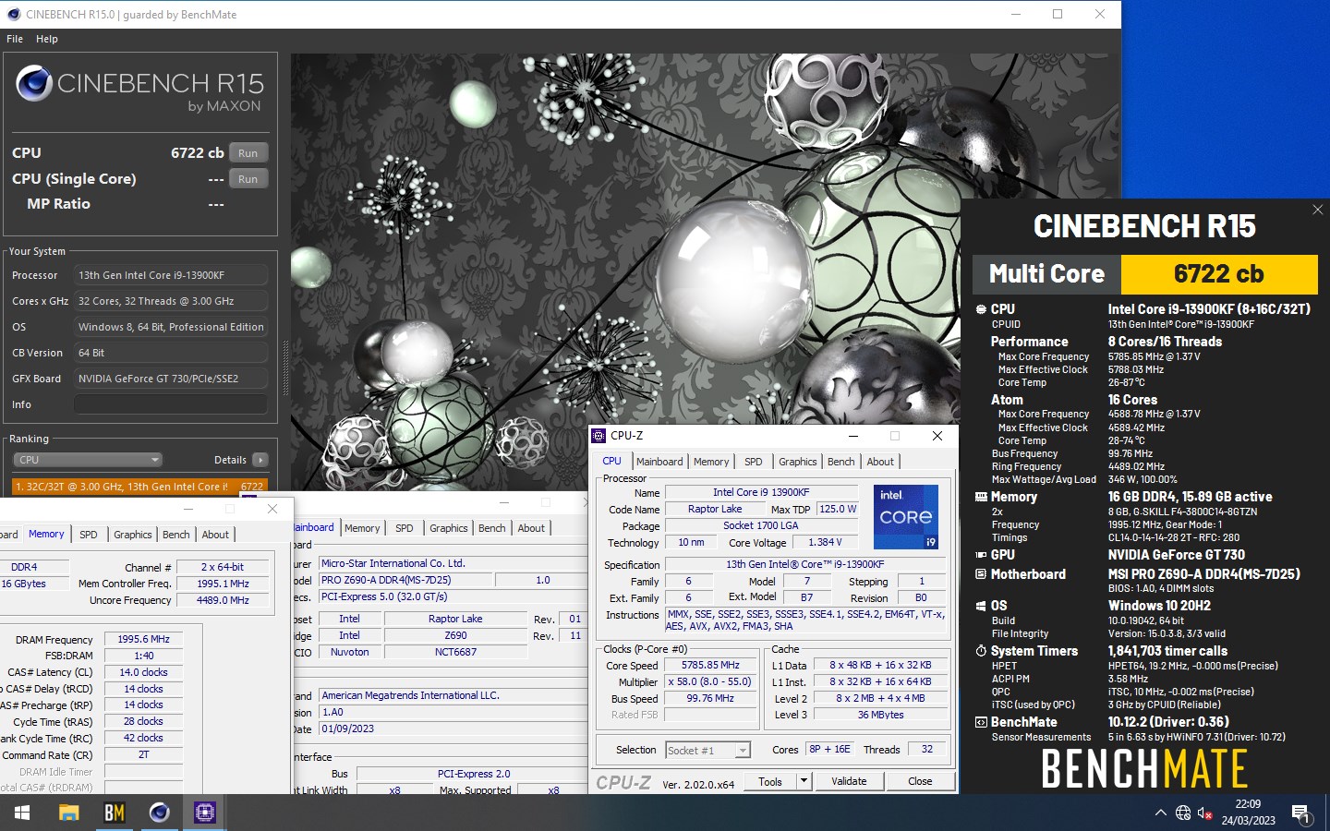Select Graphics tab in middle CPU-Z window

449,528
